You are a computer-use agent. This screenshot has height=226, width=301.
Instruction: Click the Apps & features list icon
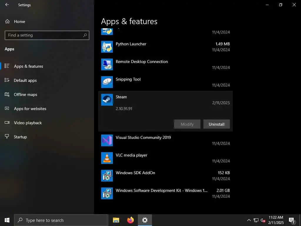pos(7,66)
